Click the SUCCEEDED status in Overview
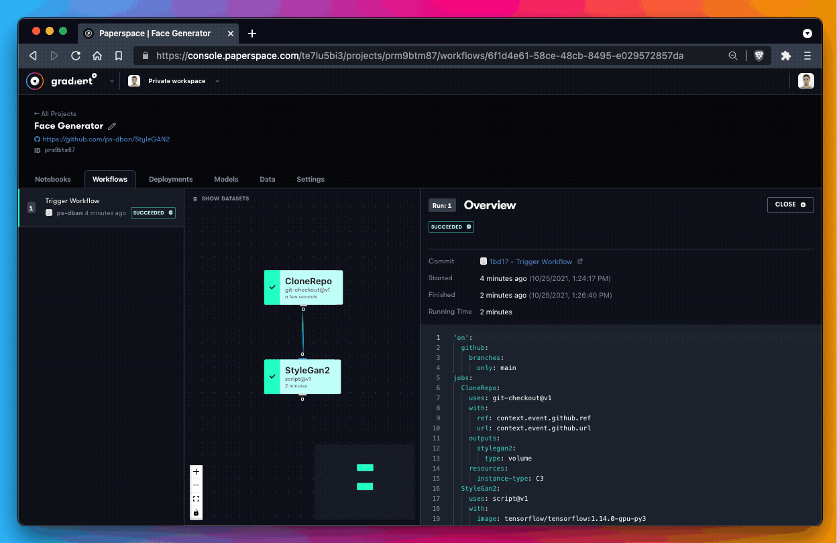Image resolution: width=837 pixels, height=543 pixels. point(451,227)
